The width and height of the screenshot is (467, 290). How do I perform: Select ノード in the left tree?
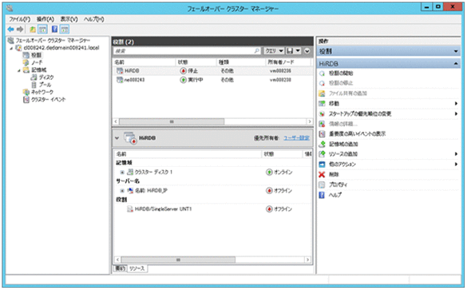[x=37, y=62]
